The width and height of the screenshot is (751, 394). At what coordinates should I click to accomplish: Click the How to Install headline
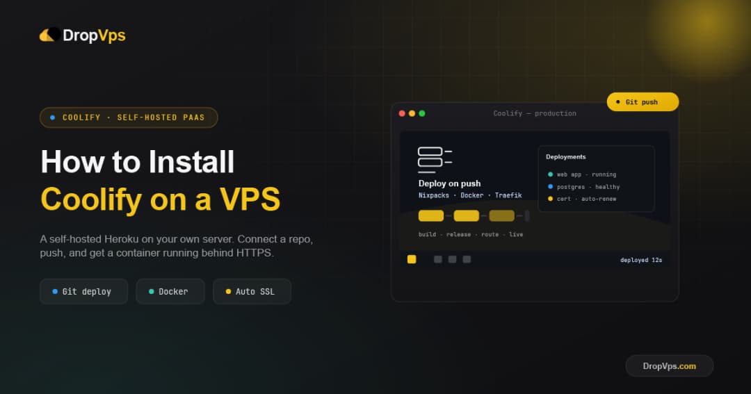(138, 162)
